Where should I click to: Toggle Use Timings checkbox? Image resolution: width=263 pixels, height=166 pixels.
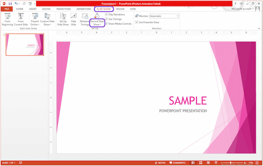coord(107,19)
